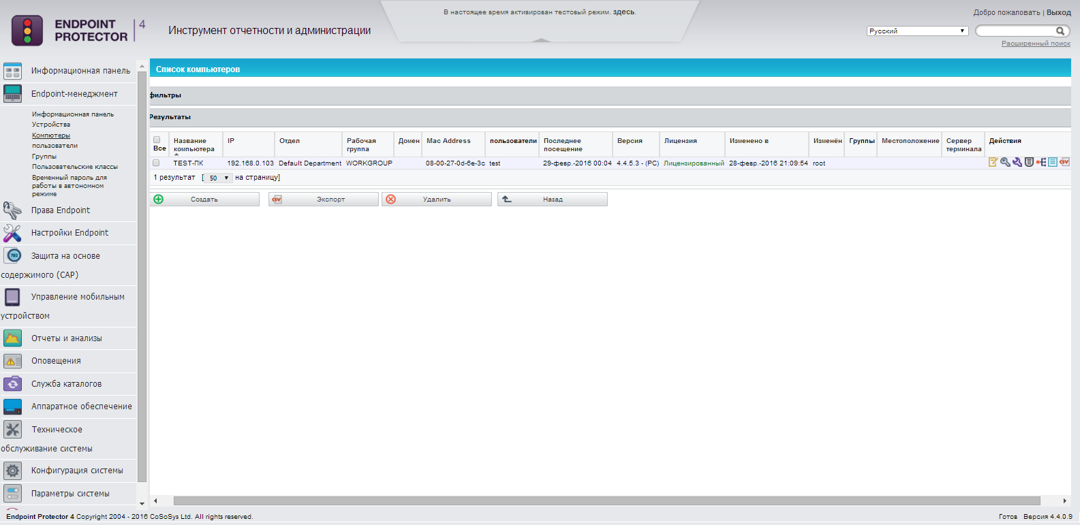Collapse the Результаты section

[610, 117]
